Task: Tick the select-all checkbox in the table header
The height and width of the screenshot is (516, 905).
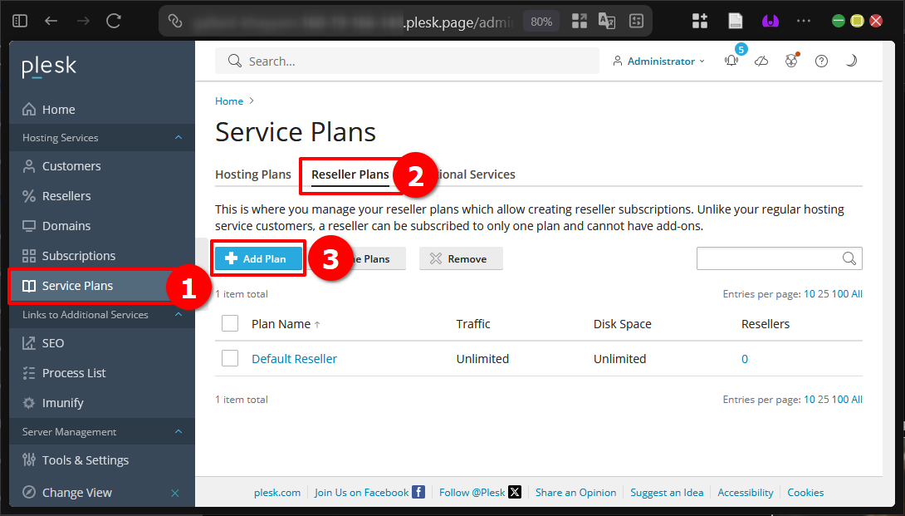Action: (x=230, y=323)
